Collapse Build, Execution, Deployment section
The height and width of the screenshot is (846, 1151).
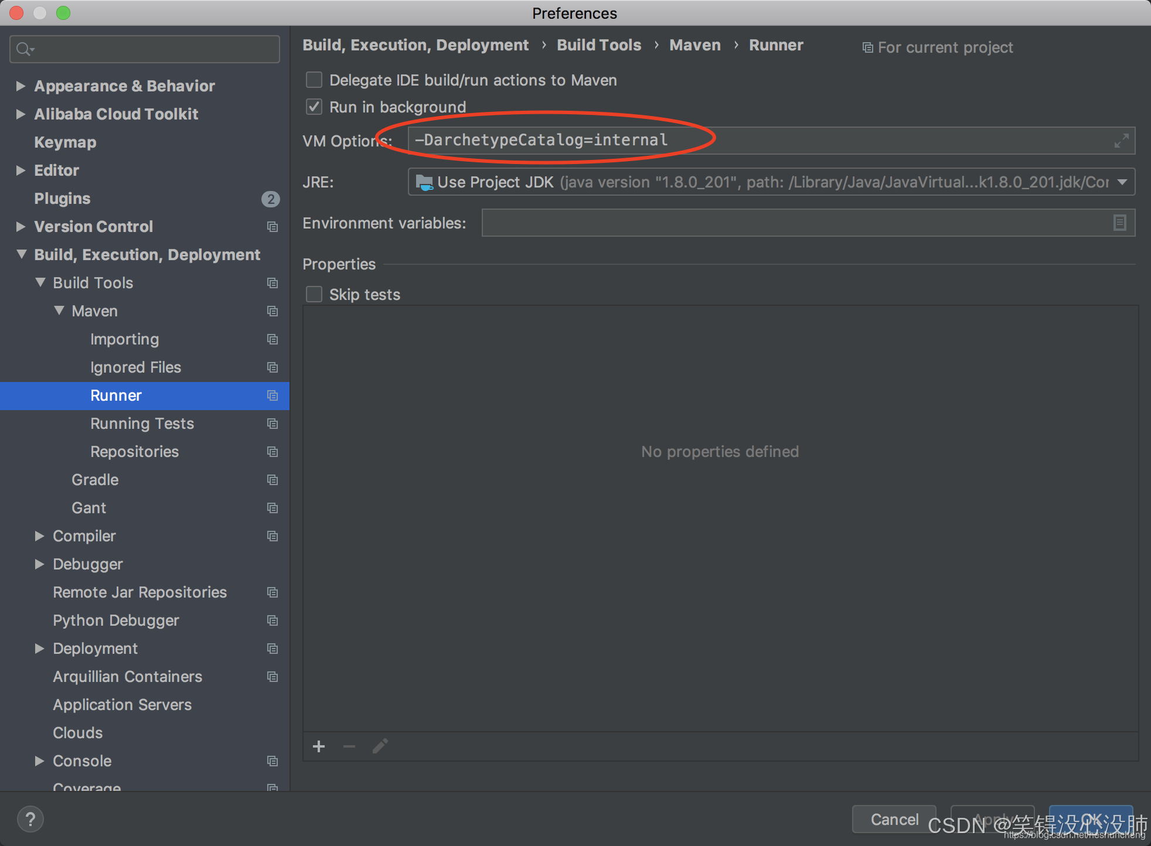22,254
